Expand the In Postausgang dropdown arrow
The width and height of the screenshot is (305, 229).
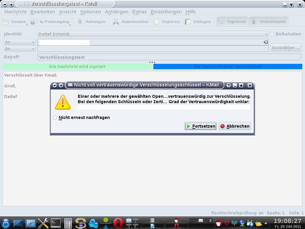(70, 25)
